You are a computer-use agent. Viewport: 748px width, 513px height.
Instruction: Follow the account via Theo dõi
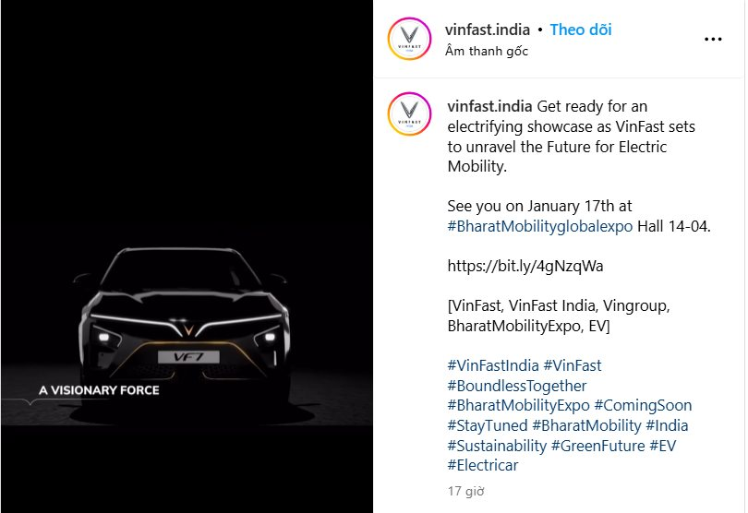tap(581, 30)
